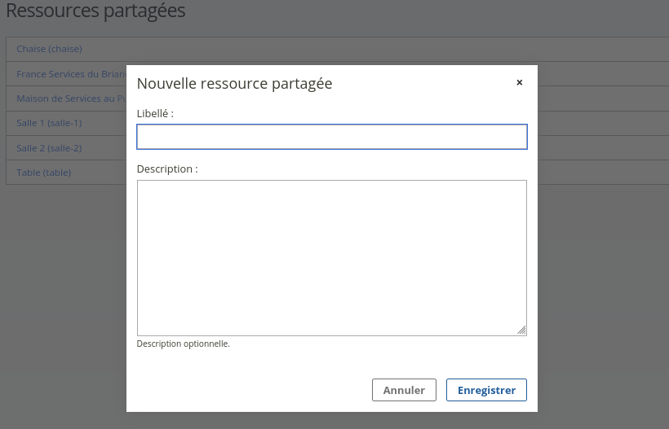Close the Nouvelle ressource partagée dialog
Screen dimensions: 669x429
point(519,82)
